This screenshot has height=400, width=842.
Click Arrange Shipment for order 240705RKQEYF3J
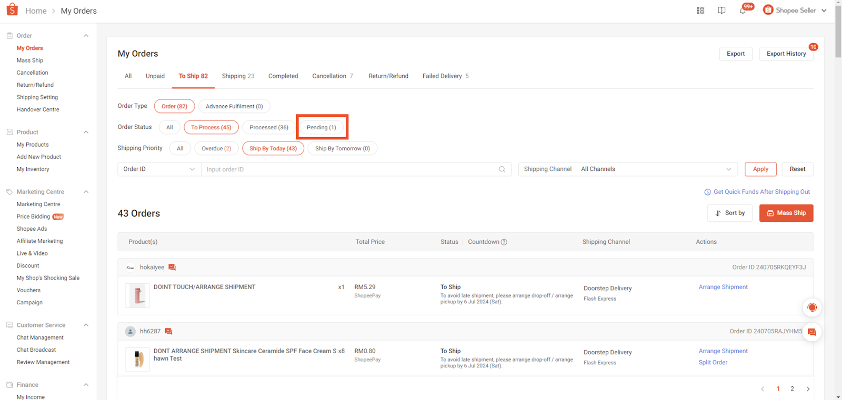click(x=723, y=287)
